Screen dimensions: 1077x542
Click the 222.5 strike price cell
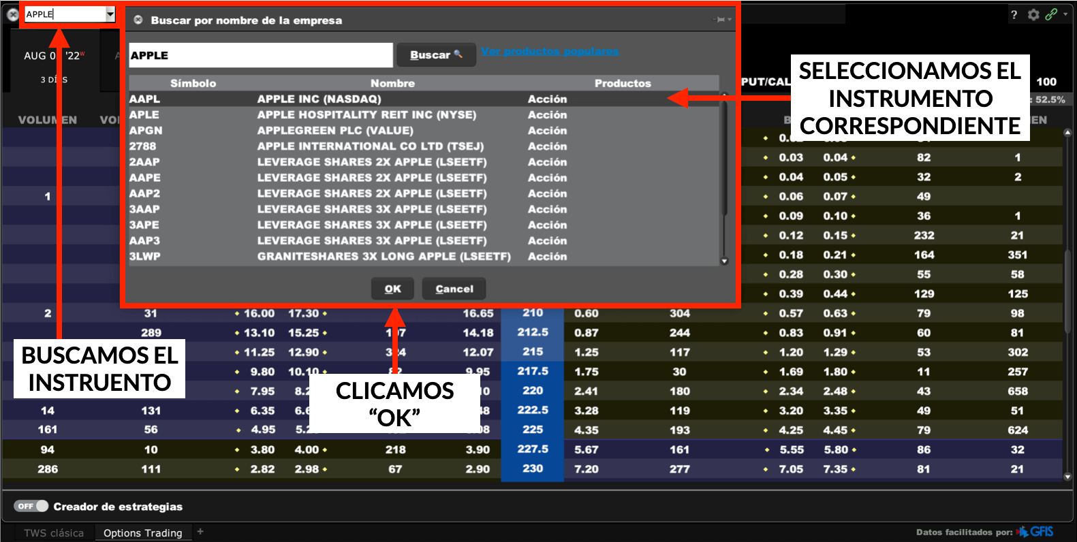pyautogui.click(x=533, y=410)
